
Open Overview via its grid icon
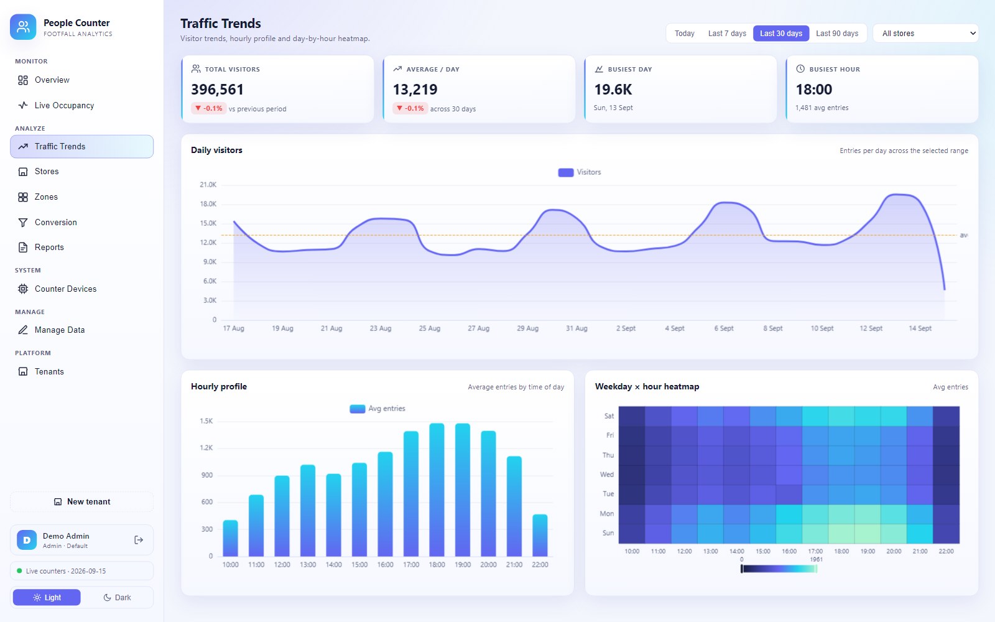pyautogui.click(x=23, y=80)
